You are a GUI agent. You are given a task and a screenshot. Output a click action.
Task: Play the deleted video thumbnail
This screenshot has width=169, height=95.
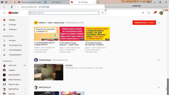(x=49, y=72)
